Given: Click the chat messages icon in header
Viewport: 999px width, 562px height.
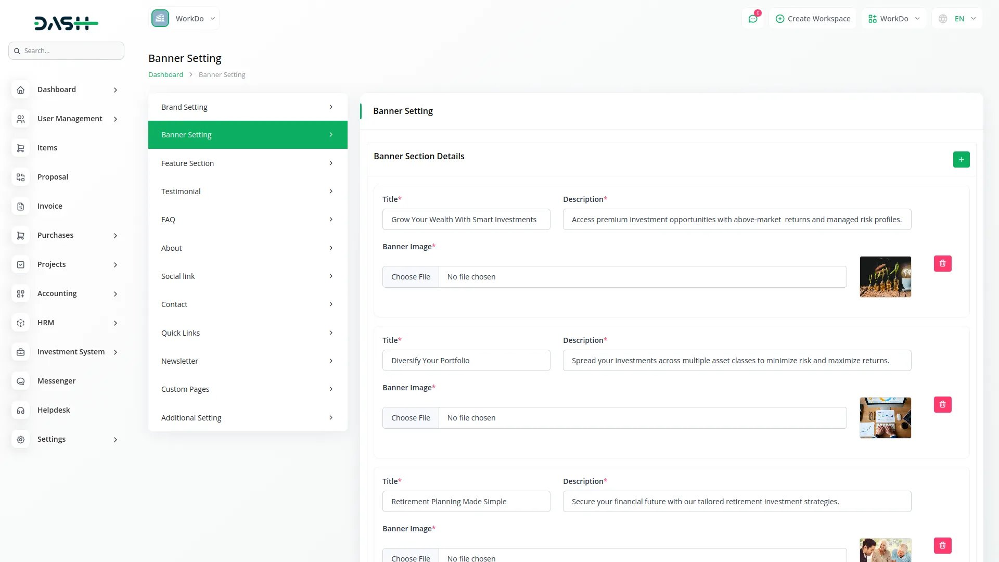Looking at the screenshot, I should click(x=752, y=19).
